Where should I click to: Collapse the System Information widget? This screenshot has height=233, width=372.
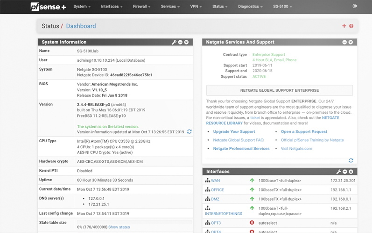[180, 42]
